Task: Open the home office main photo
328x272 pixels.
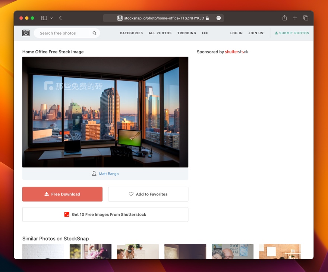Action: (105, 112)
